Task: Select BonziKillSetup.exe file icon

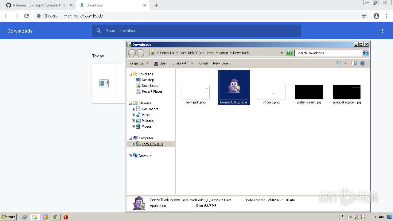Action: (234, 85)
